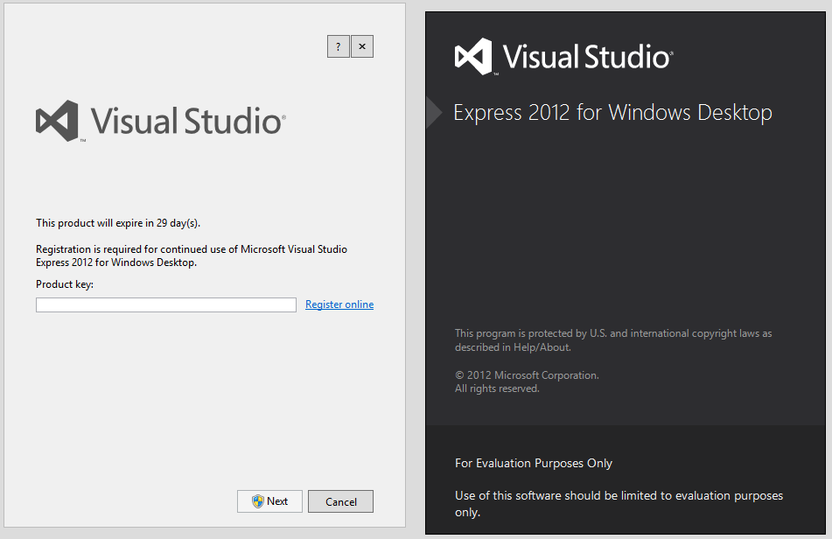Viewport: 832px width, 539px height.
Task: Click the Next button with shield
Action: click(x=269, y=501)
